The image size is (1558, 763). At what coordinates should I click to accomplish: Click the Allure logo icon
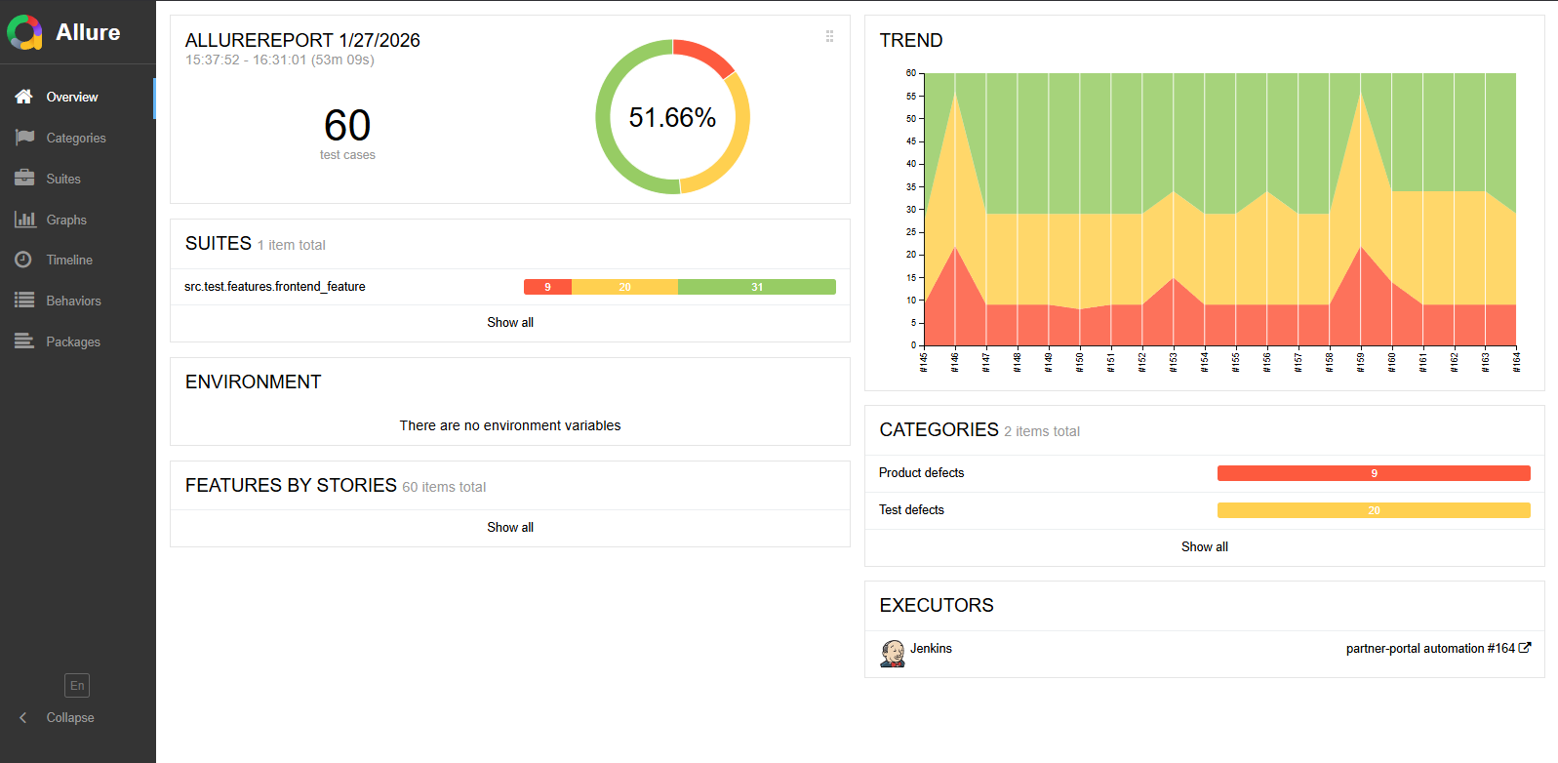pyautogui.click(x=25, y=32)
